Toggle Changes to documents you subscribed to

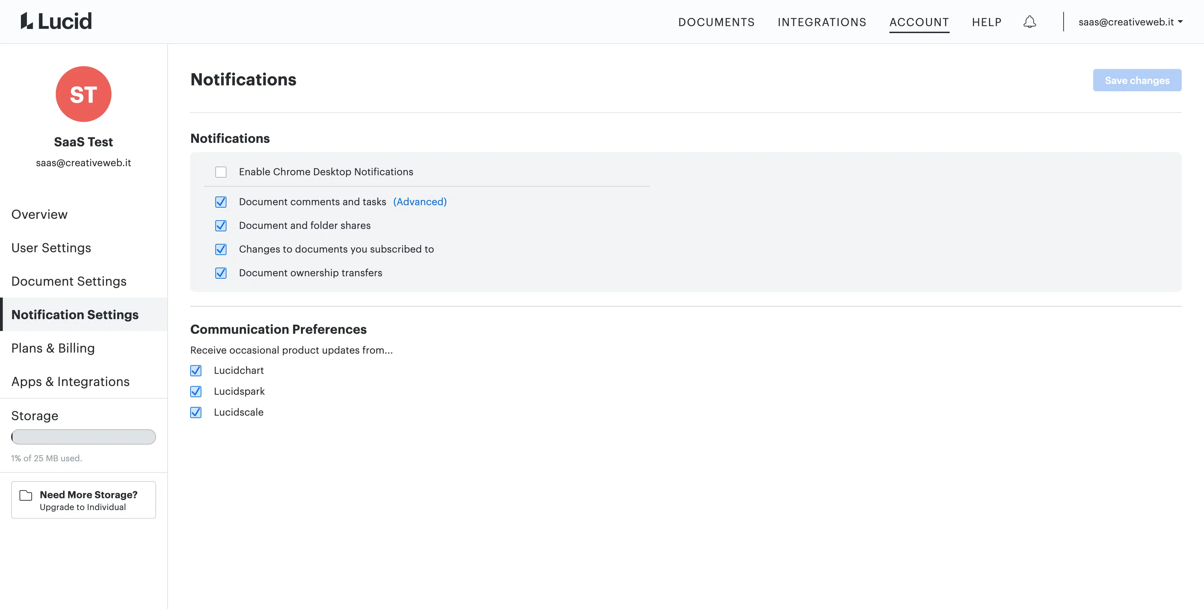(x=221, y=249)
